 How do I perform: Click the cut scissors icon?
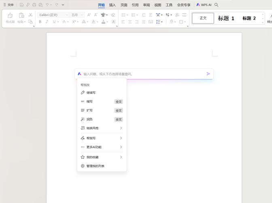(x=30, y=15)
